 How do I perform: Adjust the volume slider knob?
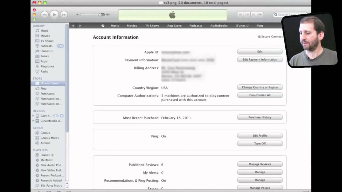(100, 15)
